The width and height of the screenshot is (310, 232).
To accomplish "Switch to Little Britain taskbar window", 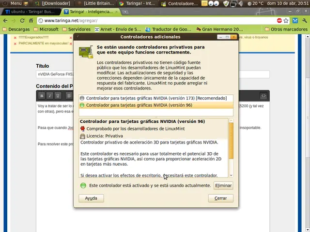I will pos(96,3).
